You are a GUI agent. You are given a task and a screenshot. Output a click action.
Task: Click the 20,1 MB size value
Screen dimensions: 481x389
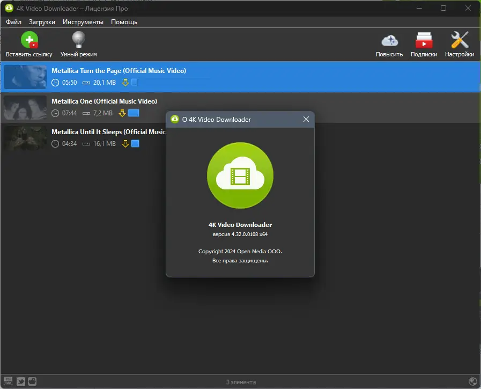(105, 83)
